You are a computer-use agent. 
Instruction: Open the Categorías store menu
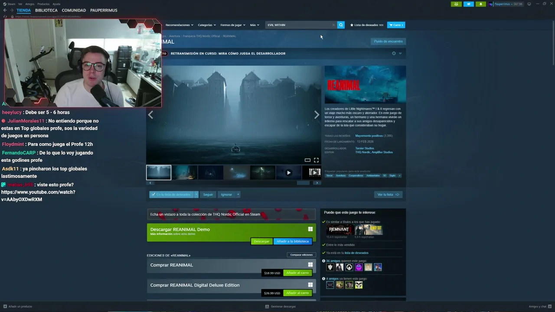click(x=206, y=25)
